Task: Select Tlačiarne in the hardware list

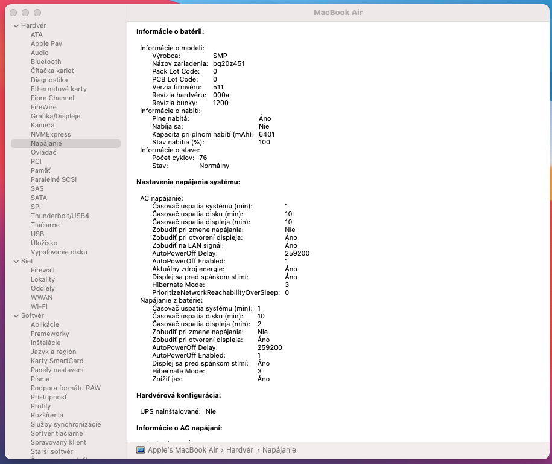Action: click(45, 225)
